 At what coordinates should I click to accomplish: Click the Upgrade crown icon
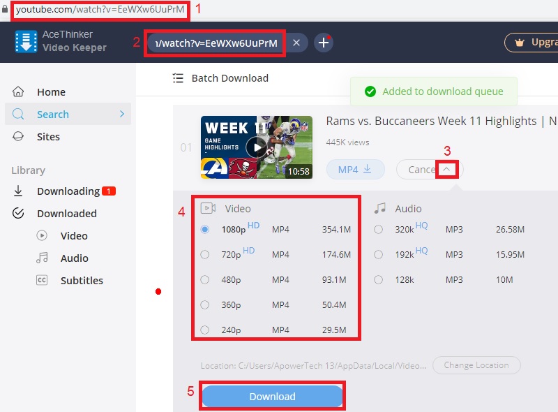[x=520, y=43]
